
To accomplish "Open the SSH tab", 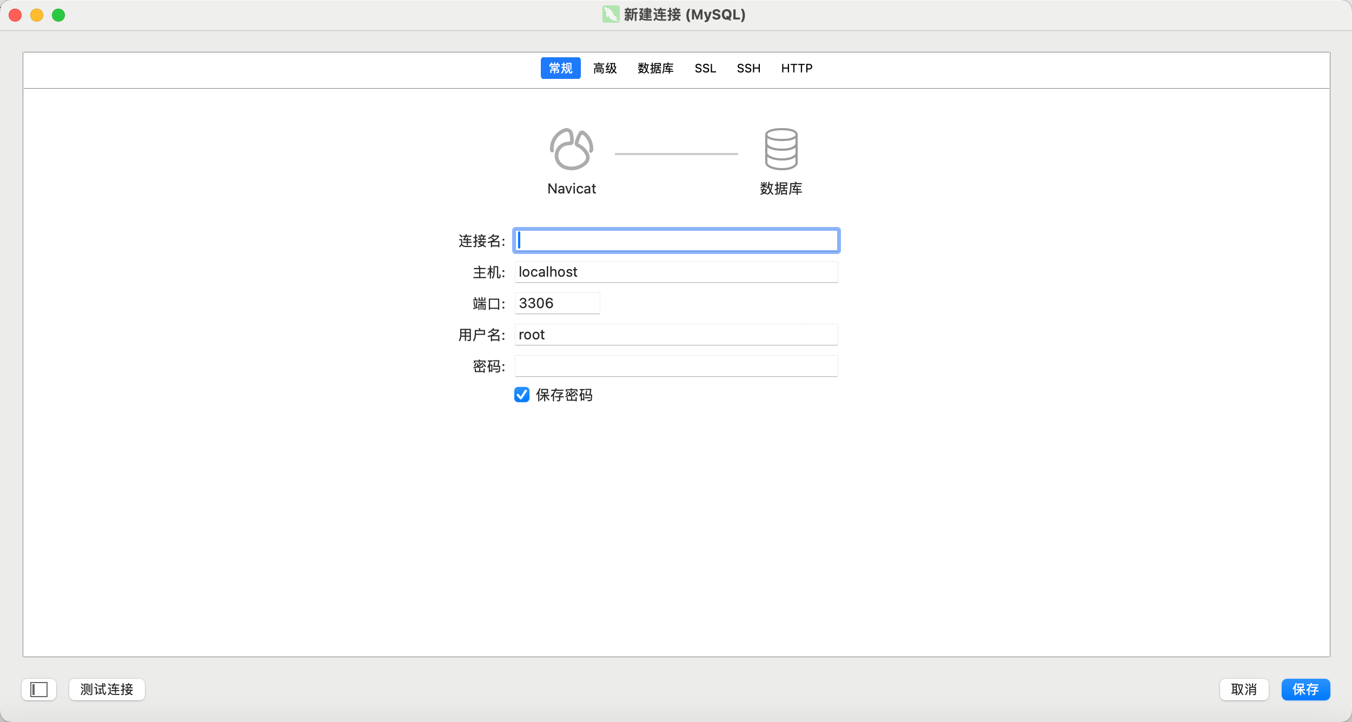I will tap(748, 68).
